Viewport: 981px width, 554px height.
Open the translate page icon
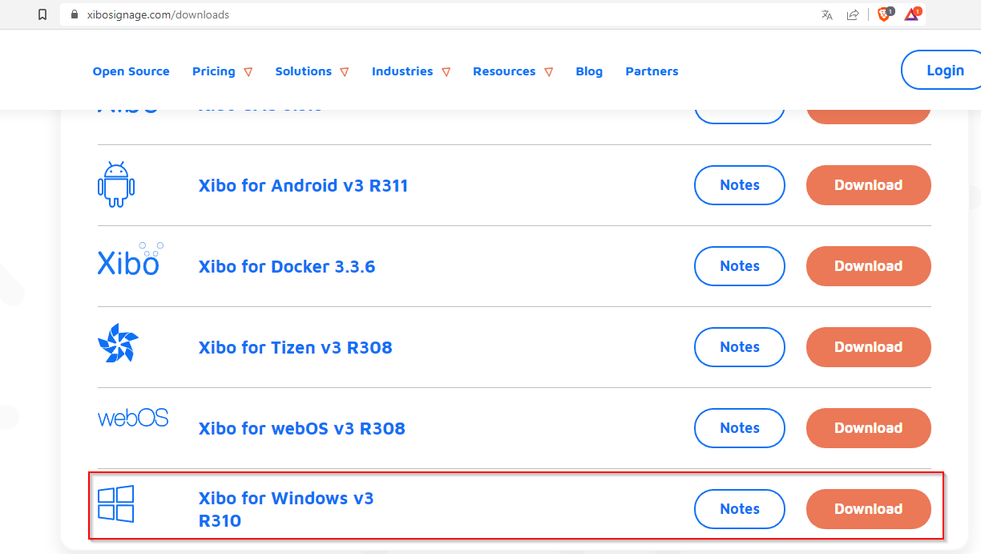coord(827,14)
